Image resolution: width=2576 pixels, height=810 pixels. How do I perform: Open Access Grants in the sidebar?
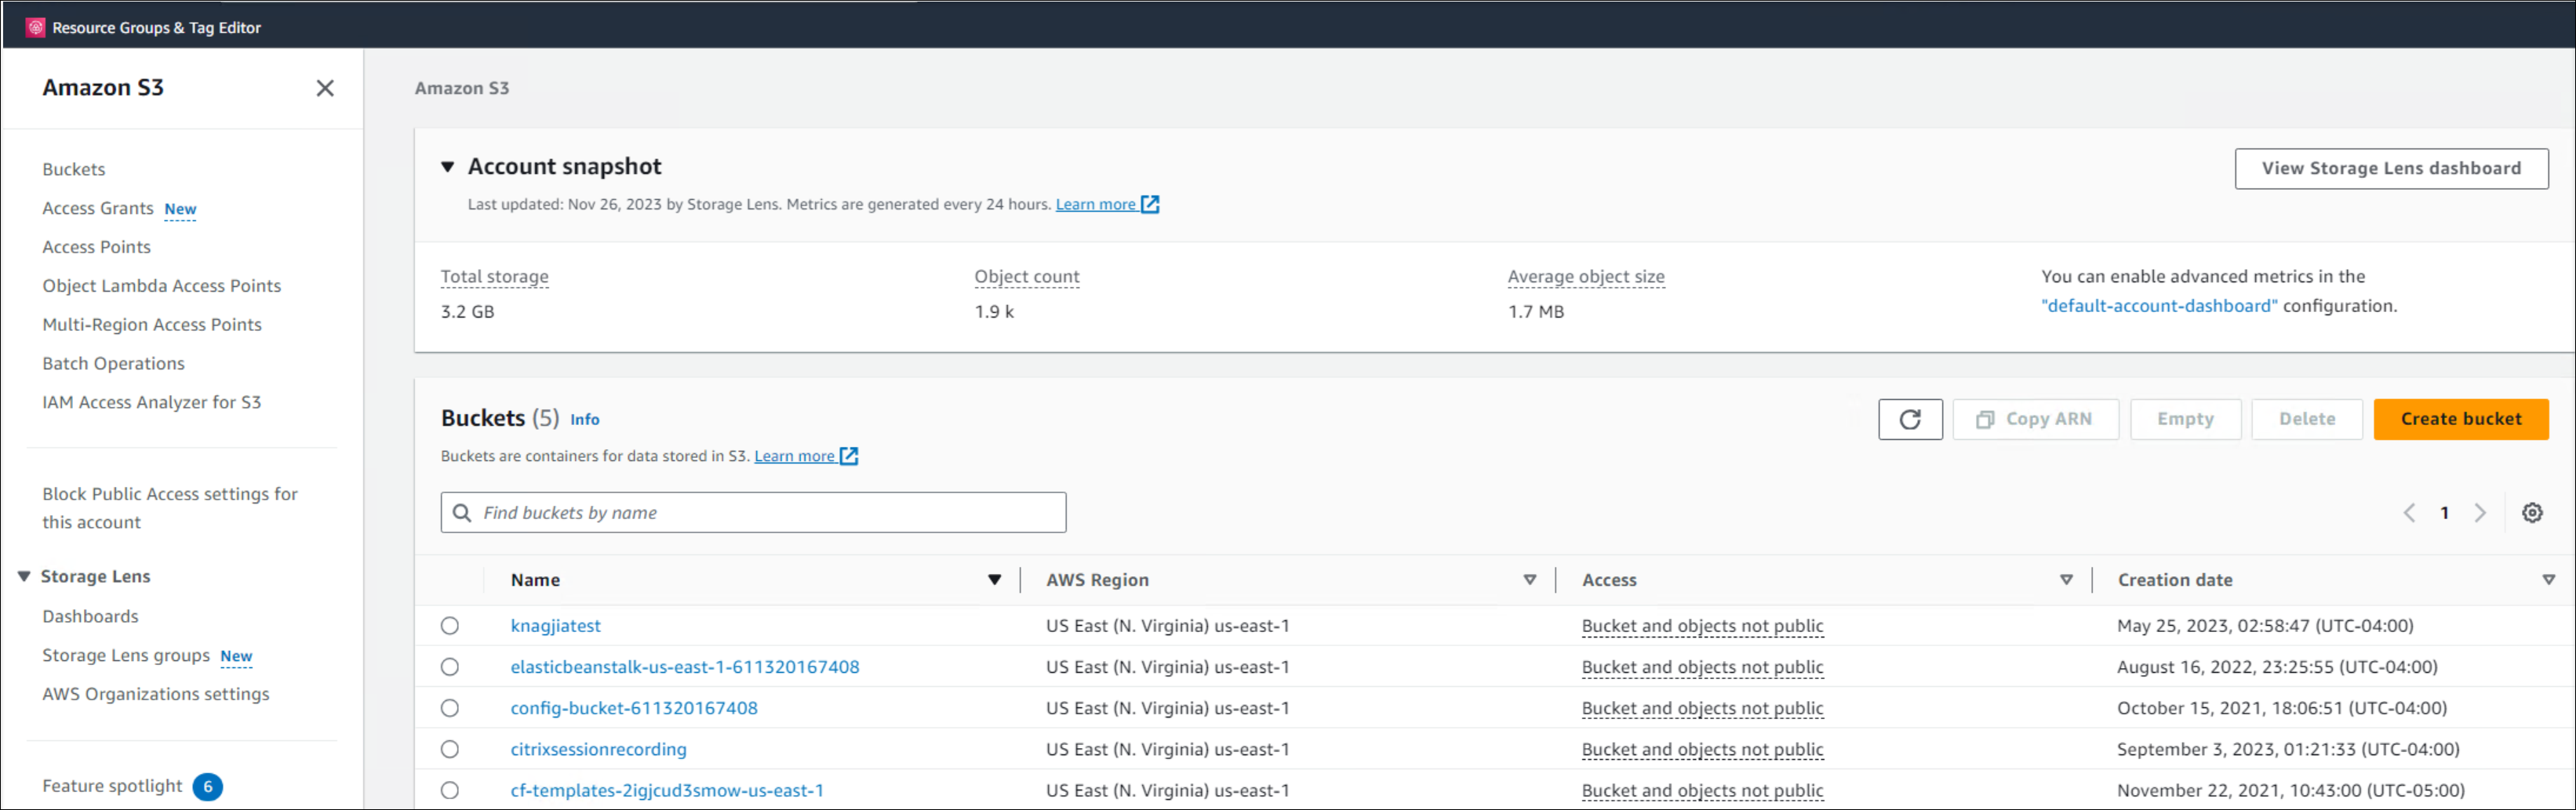click(98, 208)
